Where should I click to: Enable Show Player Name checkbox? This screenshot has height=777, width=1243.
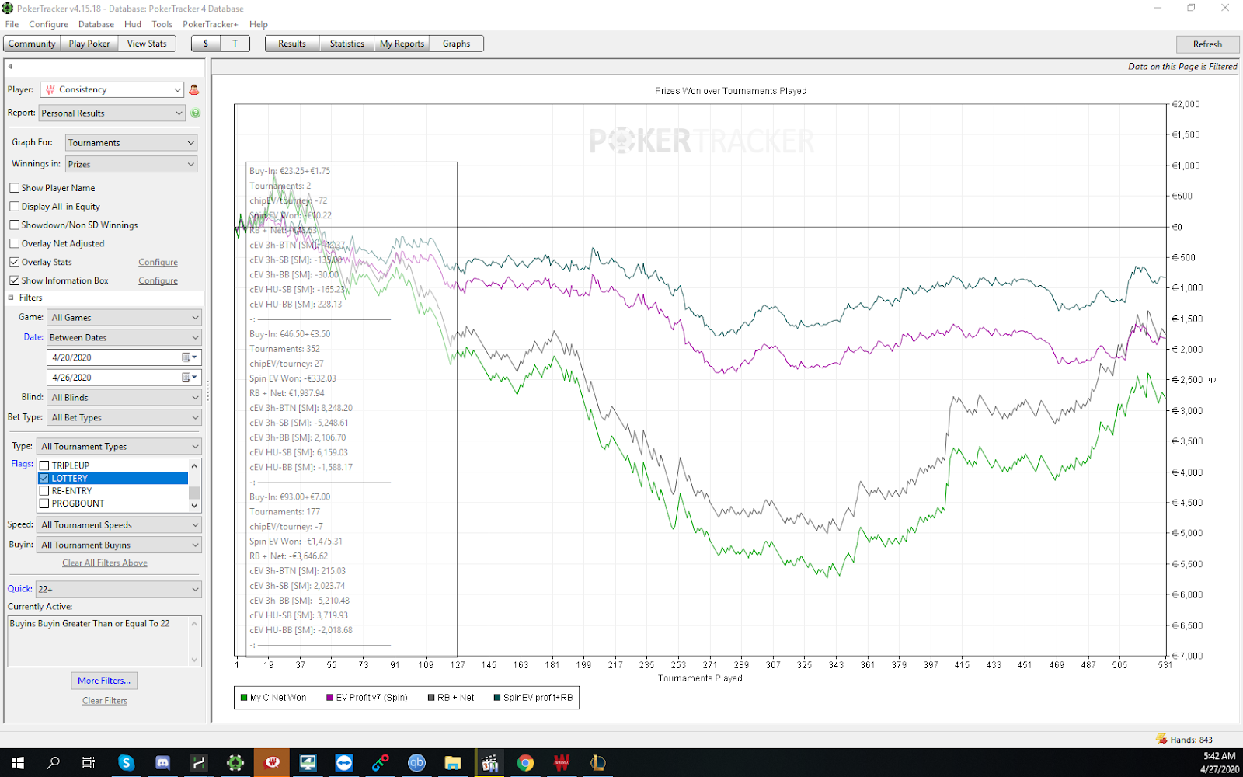pyautogui.click(x=15, y=188)
